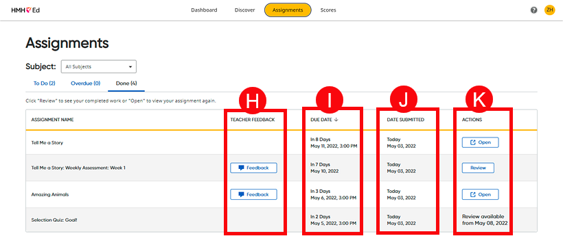Click the HMH Ed logo

[x=25, y=10]
